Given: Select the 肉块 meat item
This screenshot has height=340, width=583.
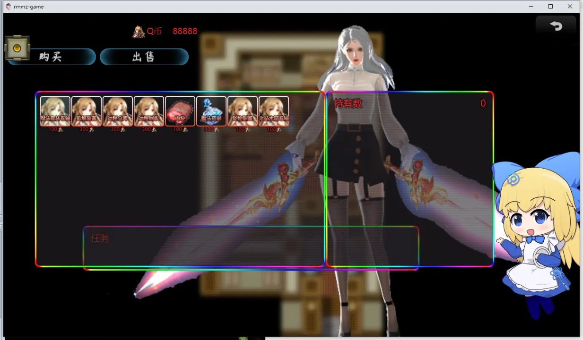Looking at the screenshot, I should coord(180,111).
